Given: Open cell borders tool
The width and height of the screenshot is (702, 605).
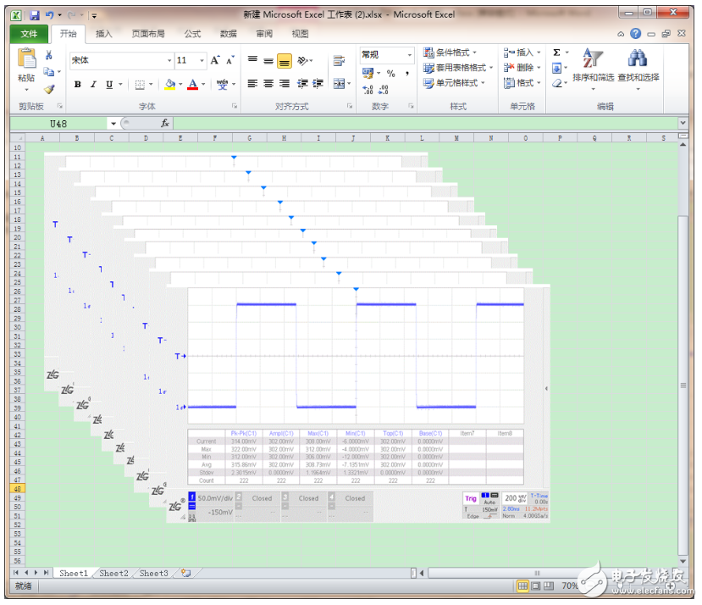Looking at the screenshot, I should pyautogui.click(x=140, y=84).
